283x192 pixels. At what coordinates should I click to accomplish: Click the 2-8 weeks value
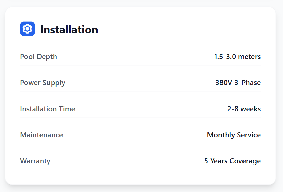[x=244, y=109]
